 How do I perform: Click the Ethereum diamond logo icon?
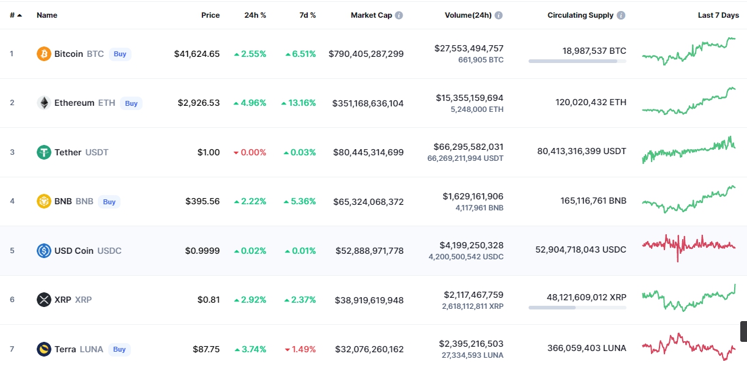[43, 103]
